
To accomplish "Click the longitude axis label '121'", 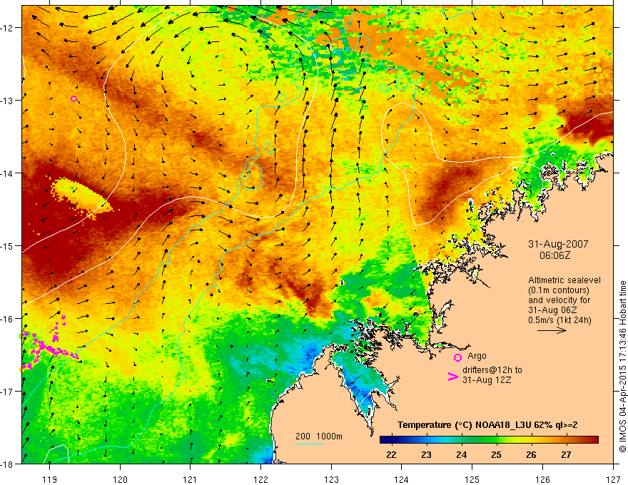I will [x=191, y=479].
